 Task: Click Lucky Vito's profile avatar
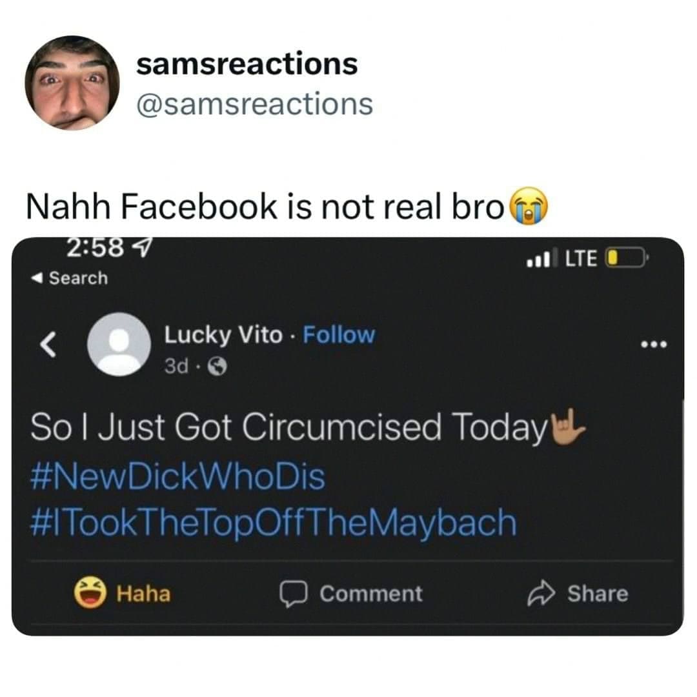click(x=119, y=346)
